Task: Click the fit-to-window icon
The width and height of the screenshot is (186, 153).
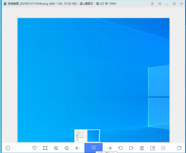Action: click(x=45, y=148)
